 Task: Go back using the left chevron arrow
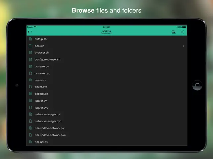coord(29,32)
